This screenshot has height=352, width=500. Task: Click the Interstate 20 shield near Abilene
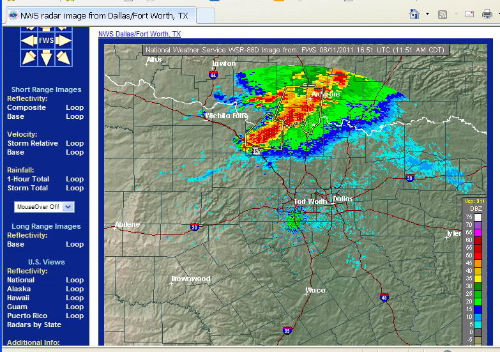click(195, 227)
